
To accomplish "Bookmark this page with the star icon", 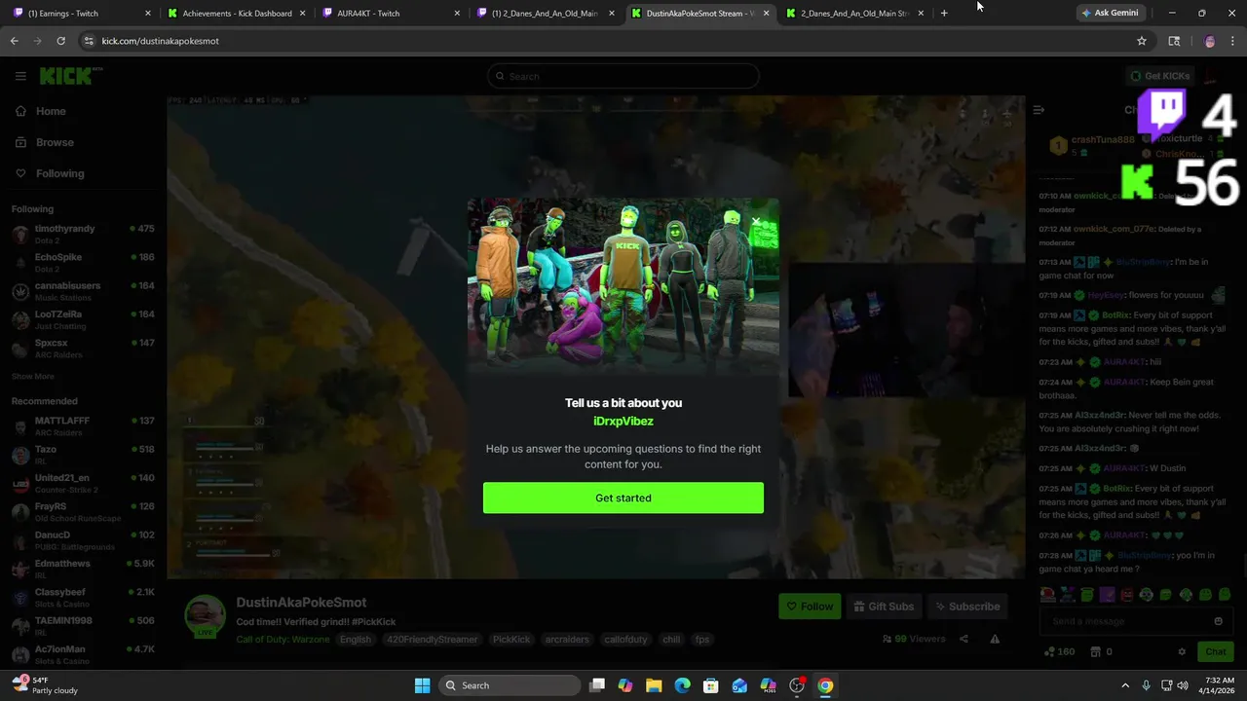I will point(1142,41).
